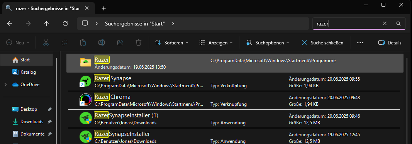Click the Rename icon in toolbar

tap(102, 42)
